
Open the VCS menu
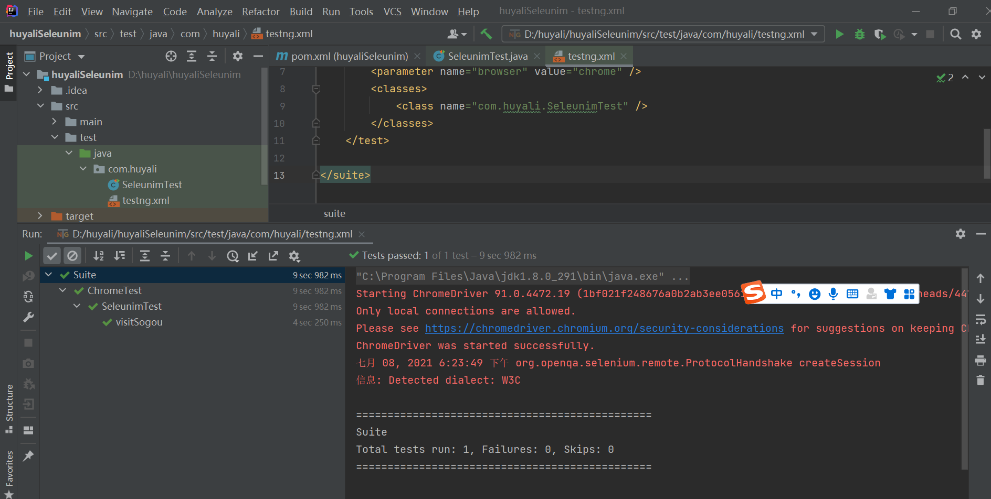[x=392, y=12]
